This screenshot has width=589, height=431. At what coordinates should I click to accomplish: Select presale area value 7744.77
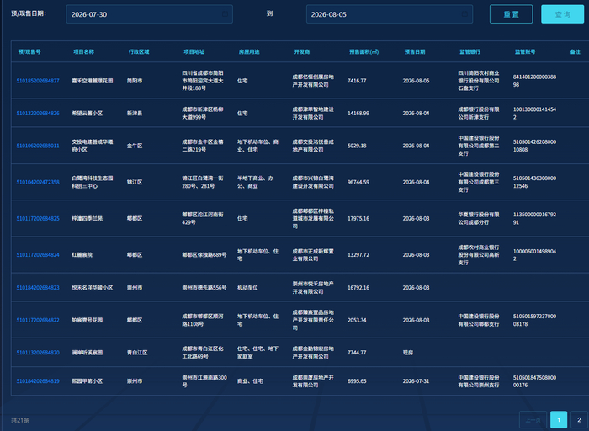(357, 353)
